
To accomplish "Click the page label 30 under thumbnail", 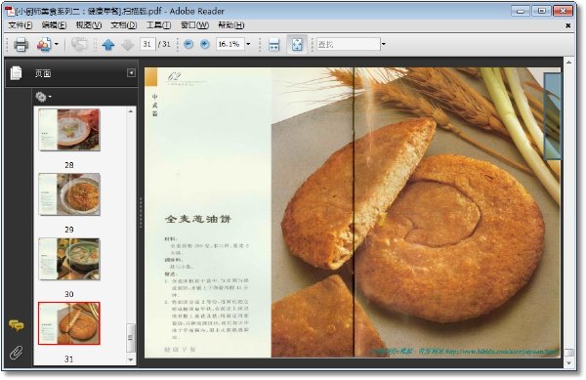I will tap(68, 294).
